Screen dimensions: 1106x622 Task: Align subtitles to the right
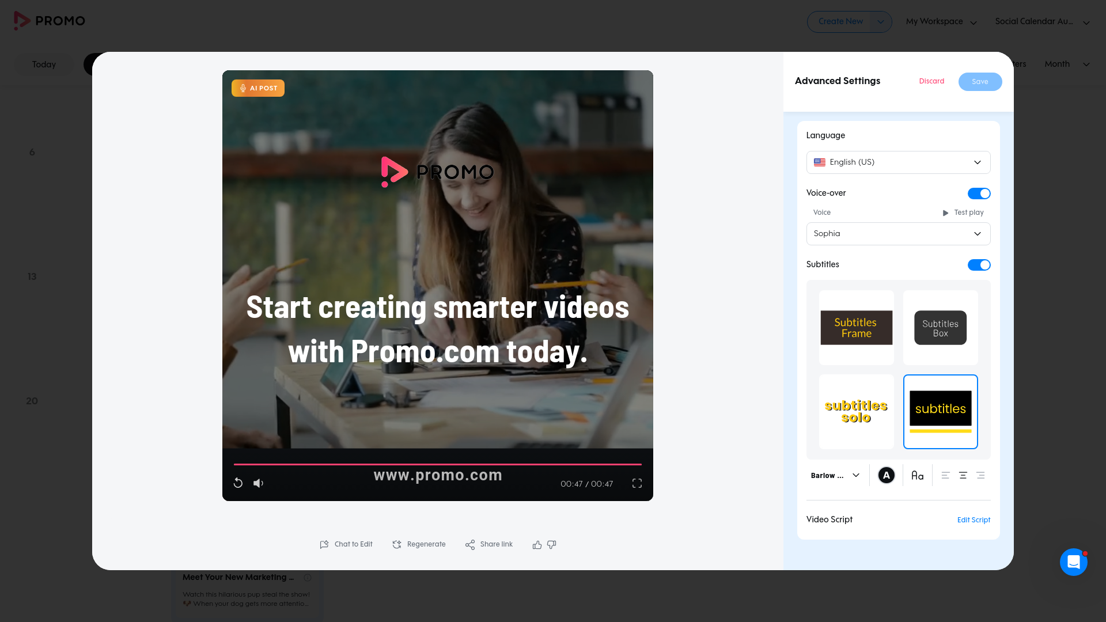tap(980, 475)
